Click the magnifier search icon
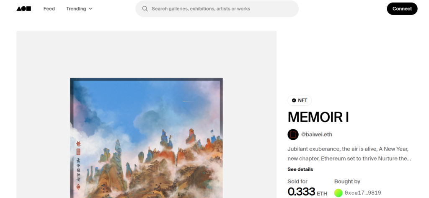 tap(145, 9)
